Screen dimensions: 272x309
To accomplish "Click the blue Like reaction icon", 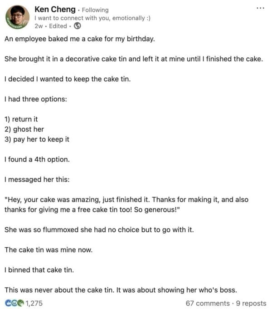I will (8, 303).
